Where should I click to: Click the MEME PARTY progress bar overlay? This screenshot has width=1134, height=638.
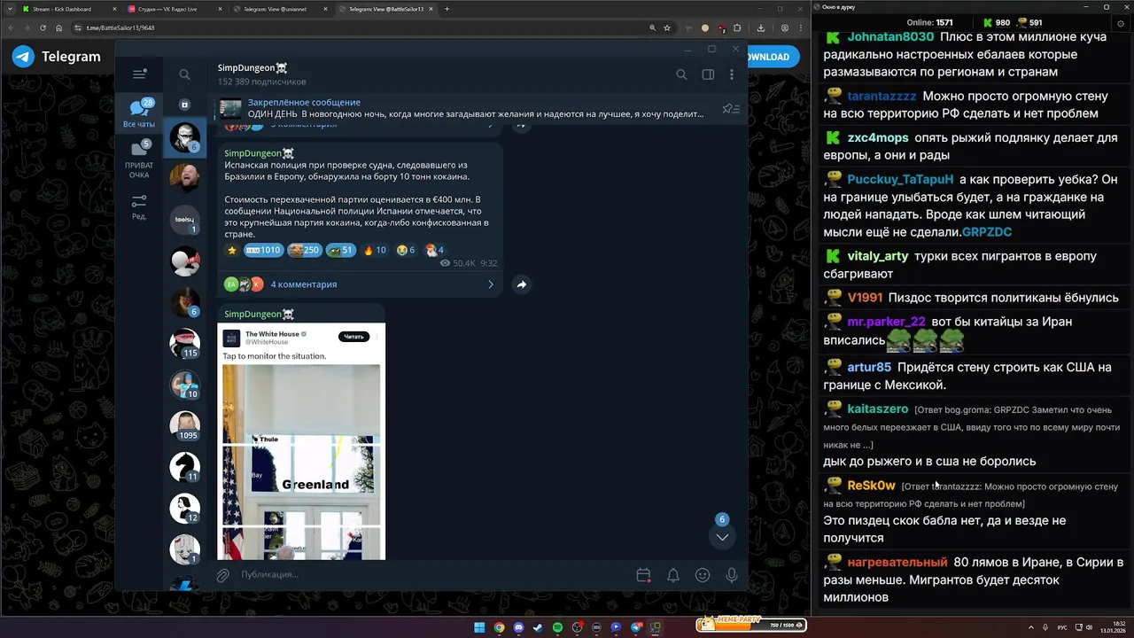click(x=751, y=624)
